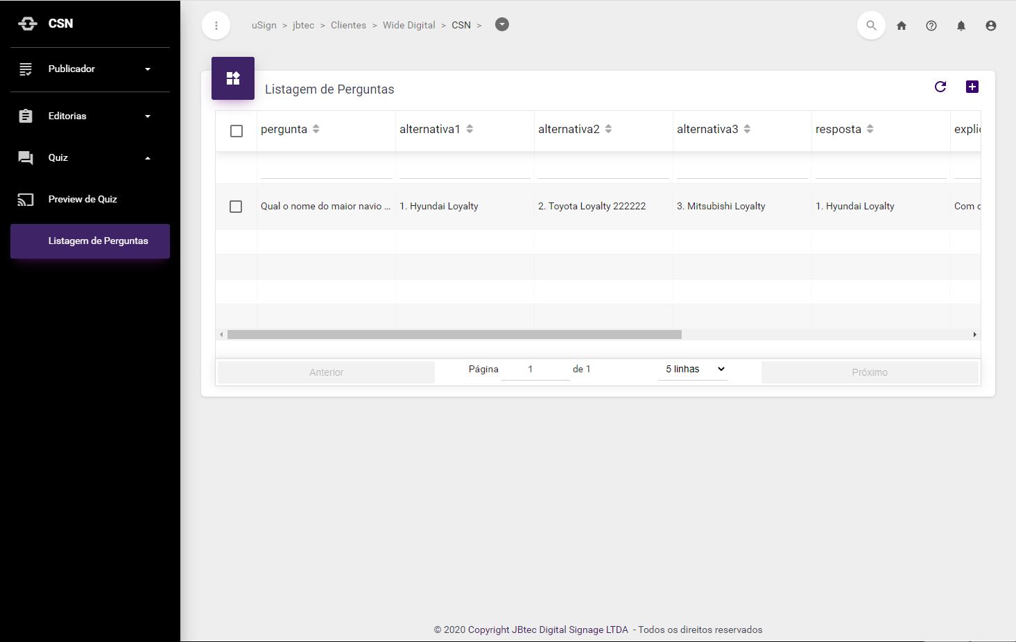Click '1. Hyundai Loyalty' in alternativa1 column

click(439, 206)
